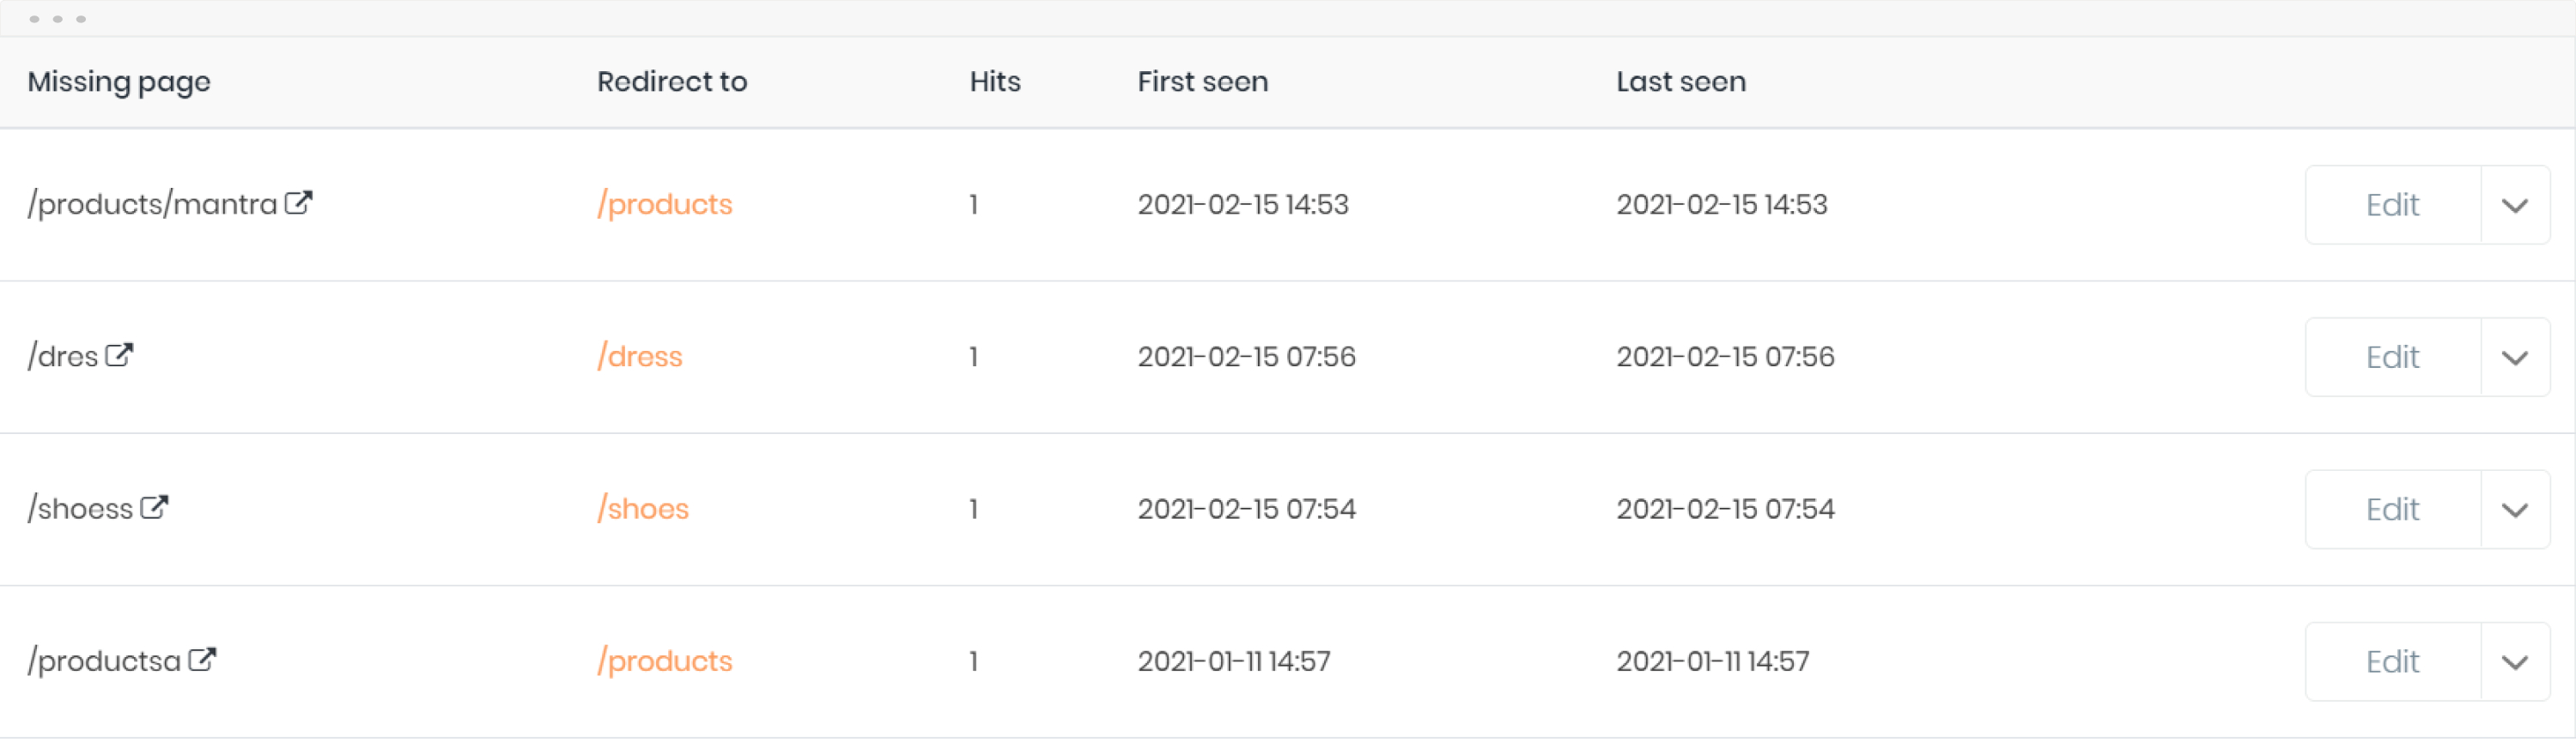
Task: Sort by First seen column header
Action: click(x=1202, y=81)
